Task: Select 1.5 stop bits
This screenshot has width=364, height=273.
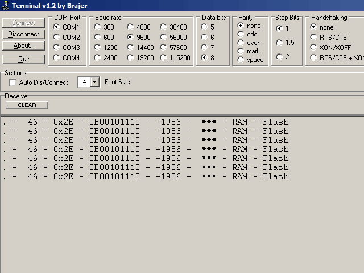Action: [279, 42]
